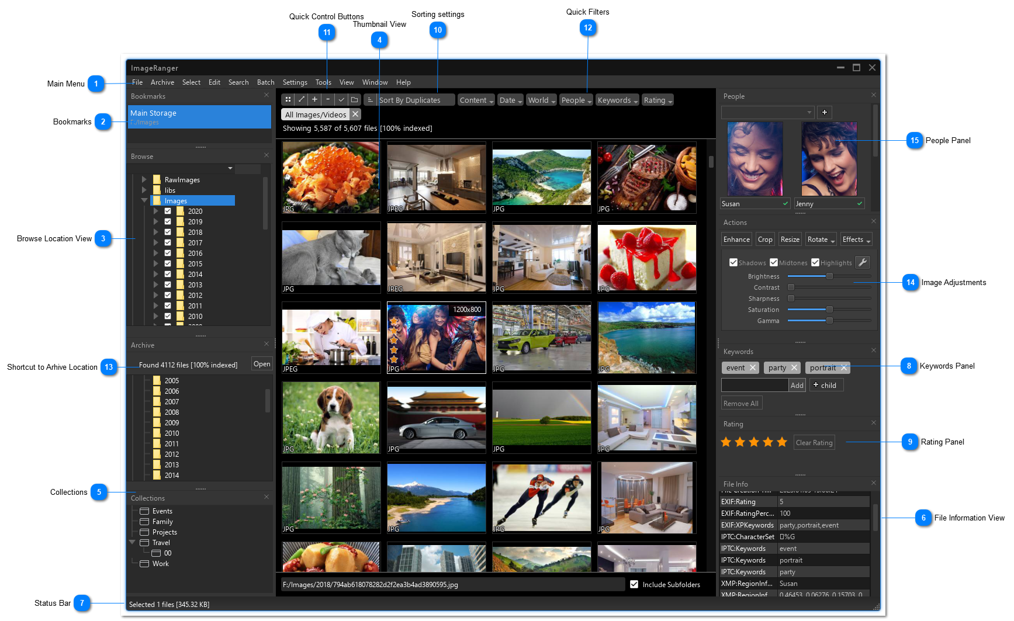Toggle the Shadows checkbox

[733, 262]
